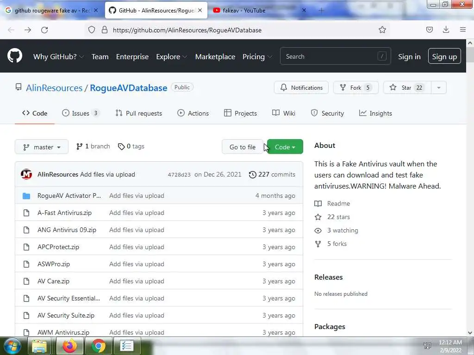Image resolution: width=474 pixels, height=355 pixels.
Task: Star the RogueAVDatabase repository
Action: pos(407,87)
